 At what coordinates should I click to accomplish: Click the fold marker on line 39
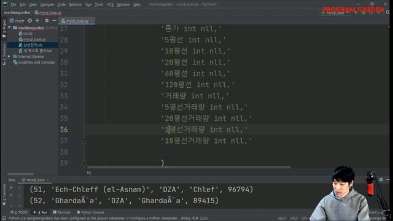(x=85, y=164)
